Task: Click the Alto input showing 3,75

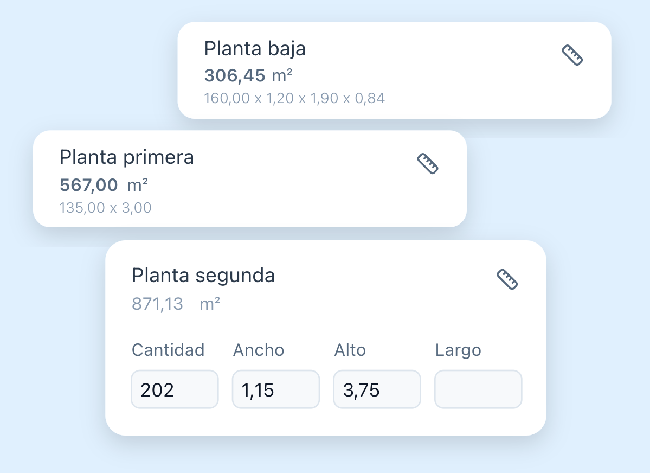Action: pyautogui.click(x=377, y=389)
